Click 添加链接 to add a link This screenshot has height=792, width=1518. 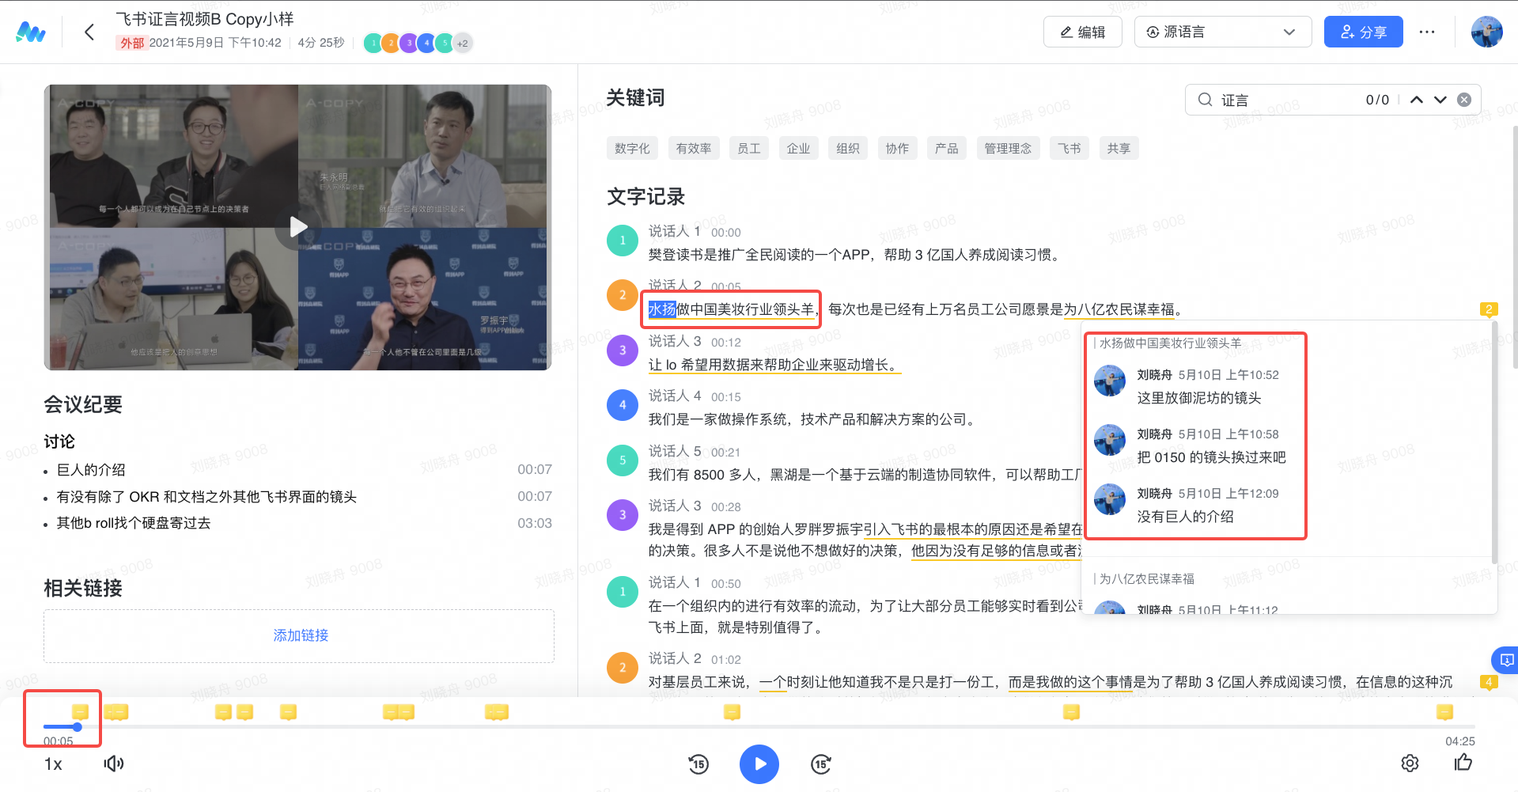click(x=301, y=635)
